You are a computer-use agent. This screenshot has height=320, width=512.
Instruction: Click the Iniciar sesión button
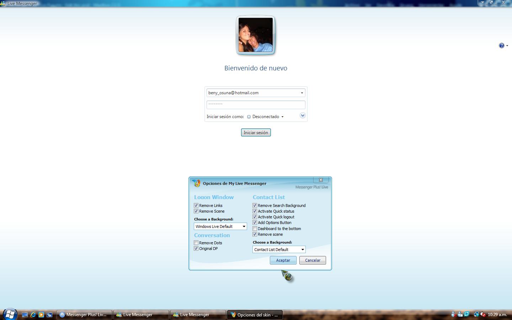tap(256, 133)
